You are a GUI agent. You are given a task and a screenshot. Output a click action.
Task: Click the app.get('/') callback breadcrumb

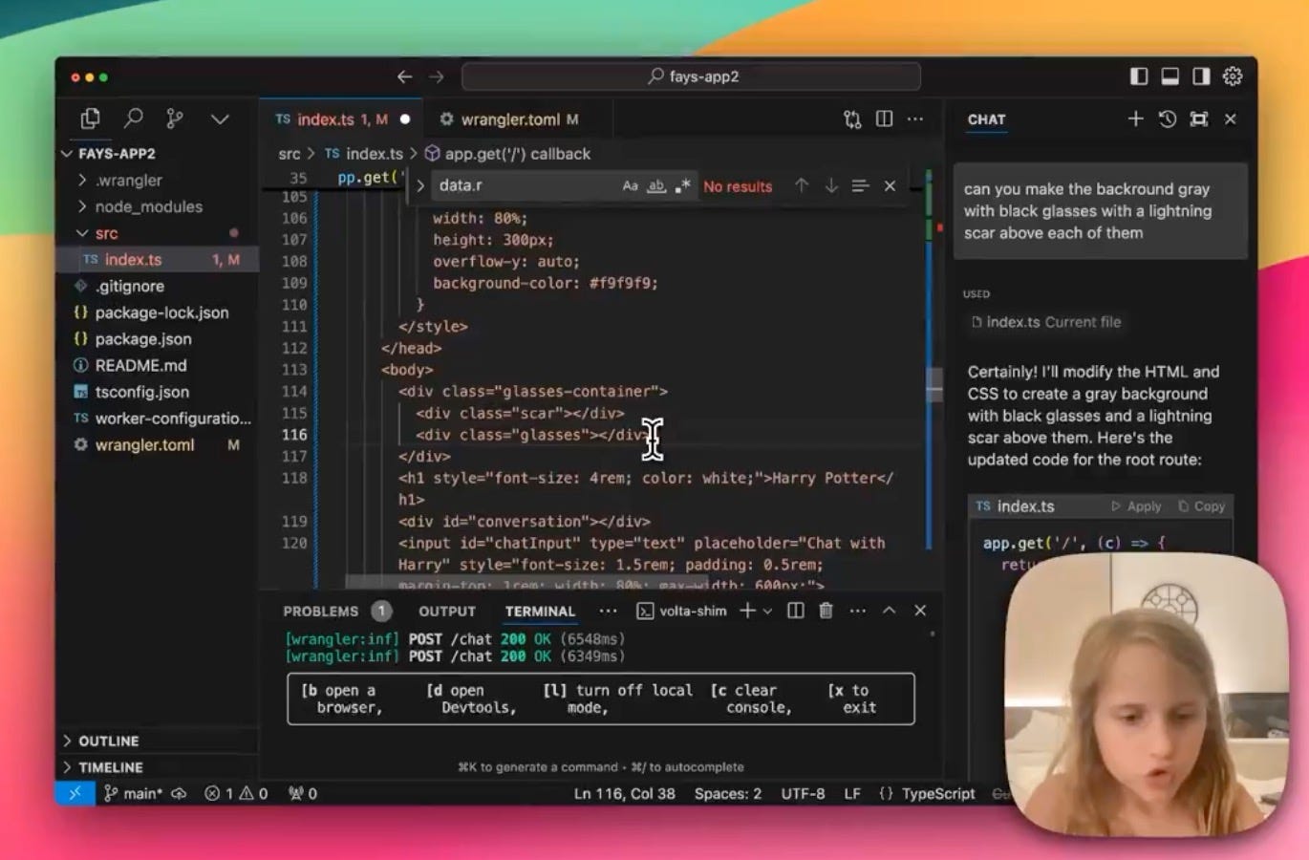click(x=507, y=154)
